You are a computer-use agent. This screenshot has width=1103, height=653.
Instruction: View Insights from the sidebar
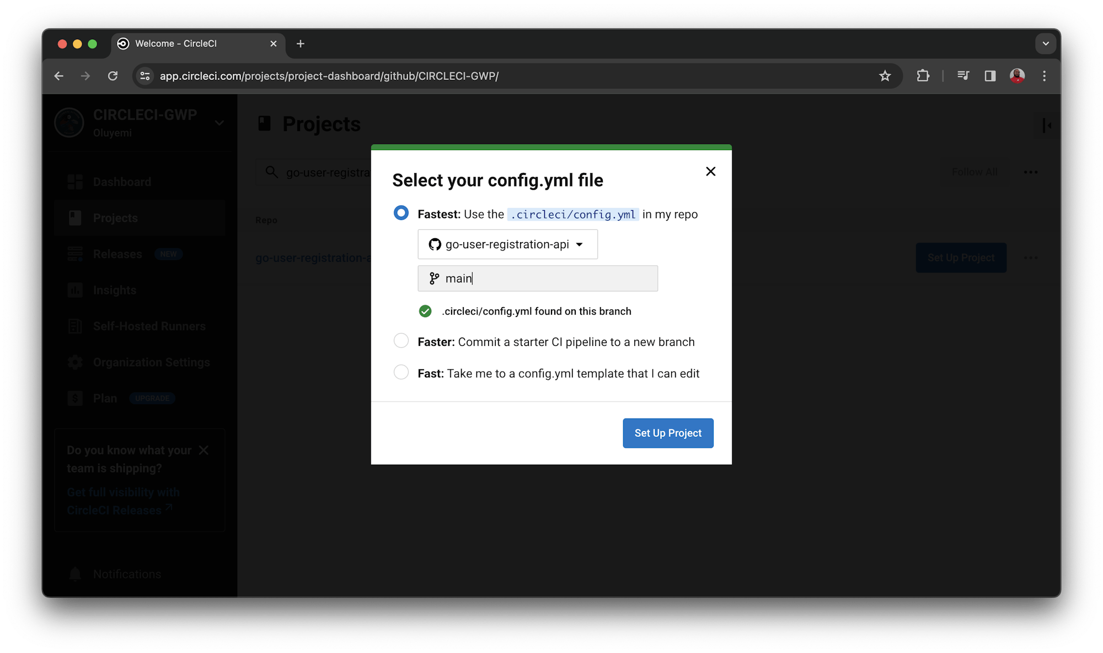click(x=114, y=290)
